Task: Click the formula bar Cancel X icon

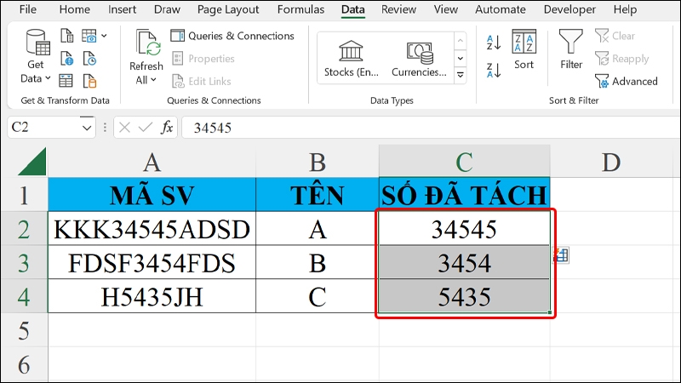Action: click(124, 128)
